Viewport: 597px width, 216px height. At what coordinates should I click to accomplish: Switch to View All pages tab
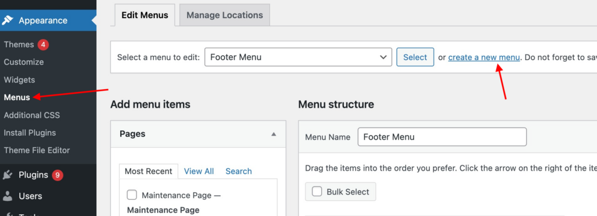click(199, 171)
